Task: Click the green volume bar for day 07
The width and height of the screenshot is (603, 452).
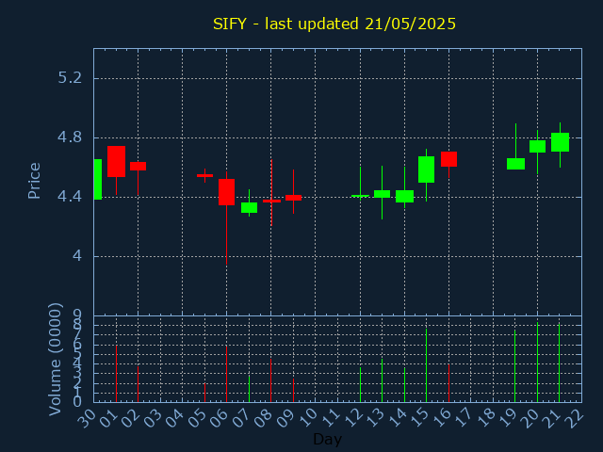Action: 249,389
